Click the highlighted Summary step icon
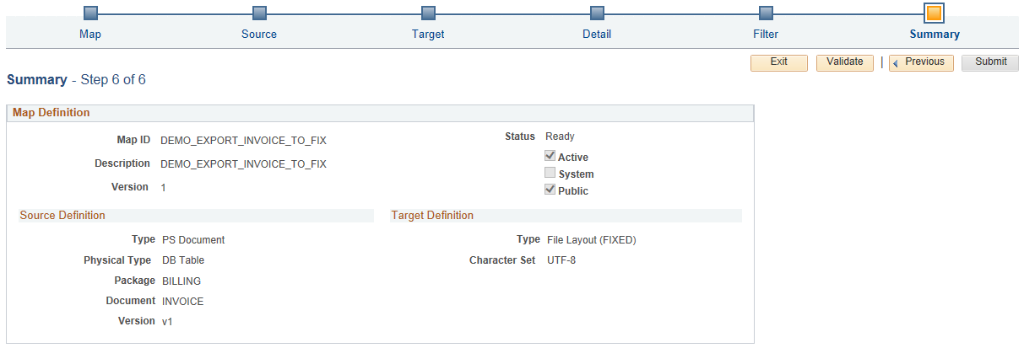This screenshot has width=1024, height=348. pyautogui.click(x=934, y=13)
